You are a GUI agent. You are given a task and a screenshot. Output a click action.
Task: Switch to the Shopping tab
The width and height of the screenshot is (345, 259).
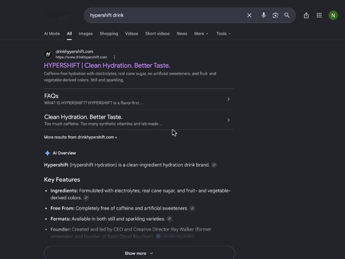click(109, 34)
